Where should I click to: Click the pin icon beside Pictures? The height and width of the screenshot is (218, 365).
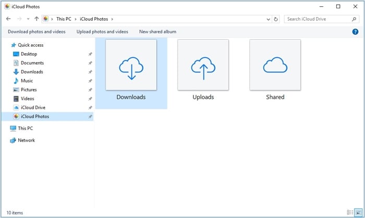(90, 90)
